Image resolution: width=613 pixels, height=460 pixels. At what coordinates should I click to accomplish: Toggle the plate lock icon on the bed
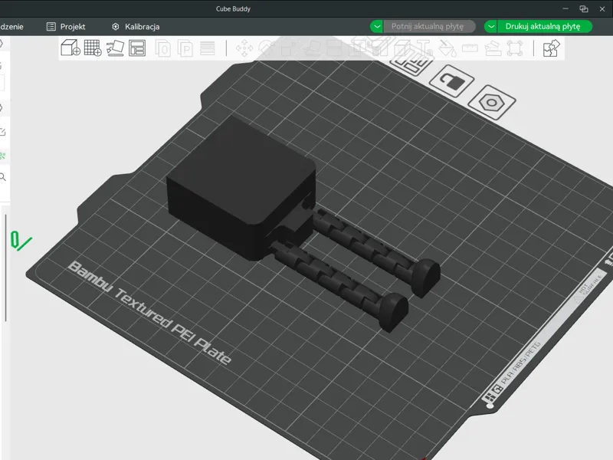[x=451, y=81]
